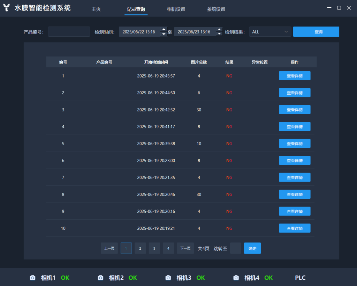Screen dimensions: 357x286
Task: Minimize the application window
Action: [x=329, y=8]
